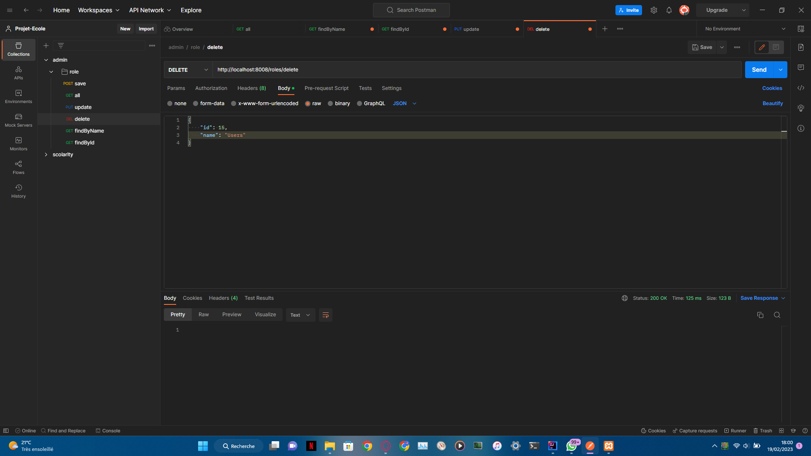Screen dimensions: 811x456
Task: Open the Mock Servers sidebar panel
Action: (x=19, y=120)
